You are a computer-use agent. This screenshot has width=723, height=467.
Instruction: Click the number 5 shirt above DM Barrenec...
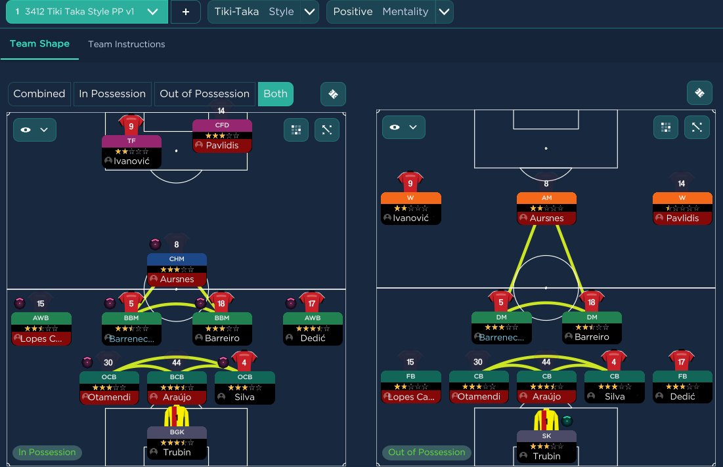click(501, 301)
